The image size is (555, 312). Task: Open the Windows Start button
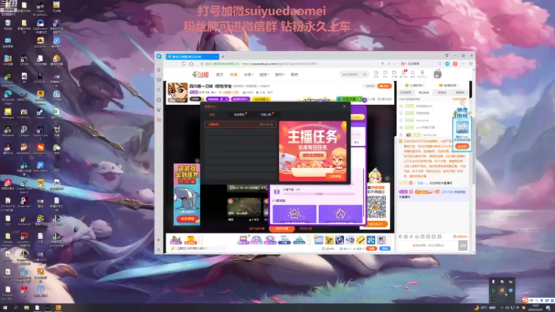5,308
